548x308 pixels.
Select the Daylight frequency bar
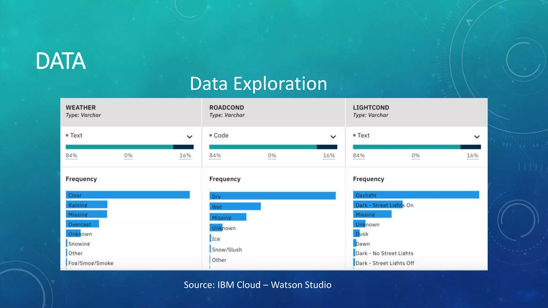(416, 195)
